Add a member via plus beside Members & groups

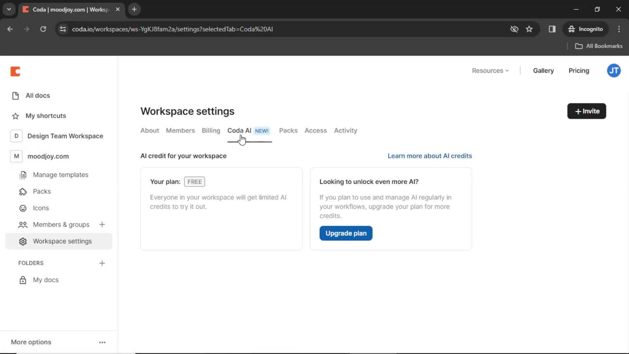click(x=102, y=225)
